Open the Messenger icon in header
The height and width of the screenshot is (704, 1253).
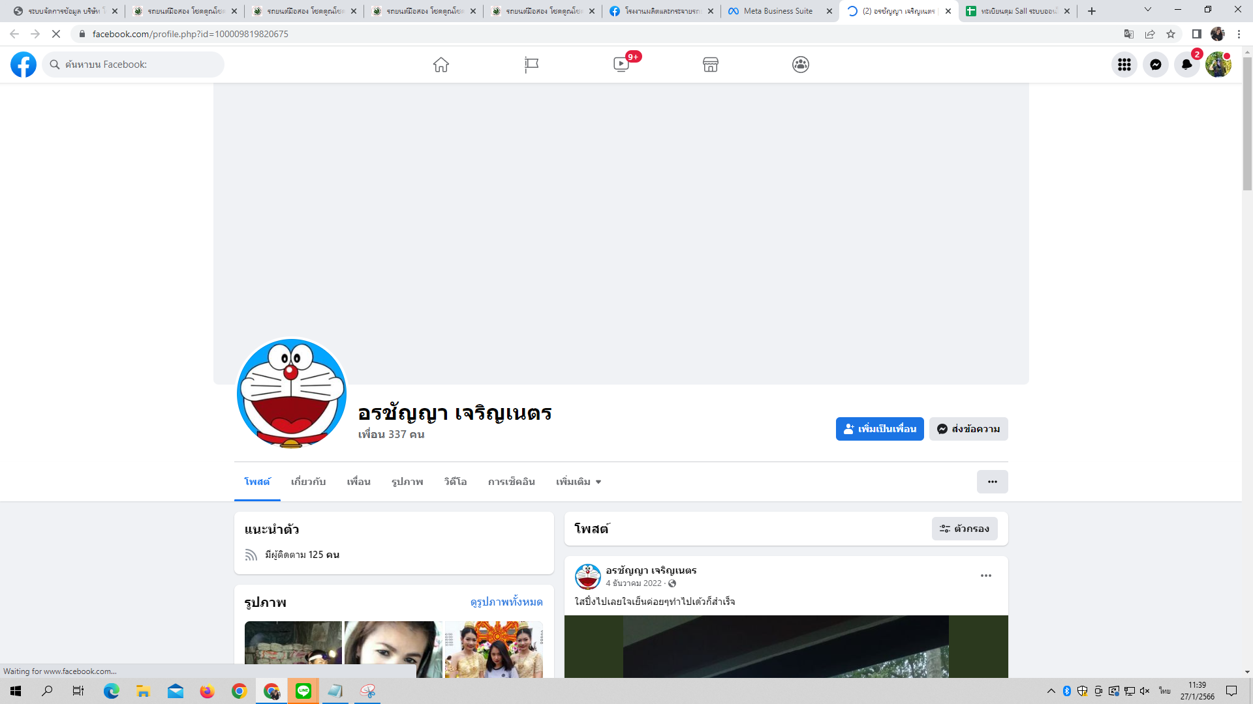pyautogui.click(x=1156, y=65)
